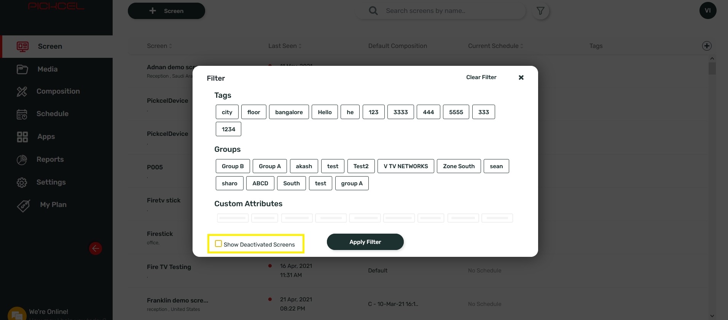
Task: Click the Media folder icon
Action: [x=22, y=69]
